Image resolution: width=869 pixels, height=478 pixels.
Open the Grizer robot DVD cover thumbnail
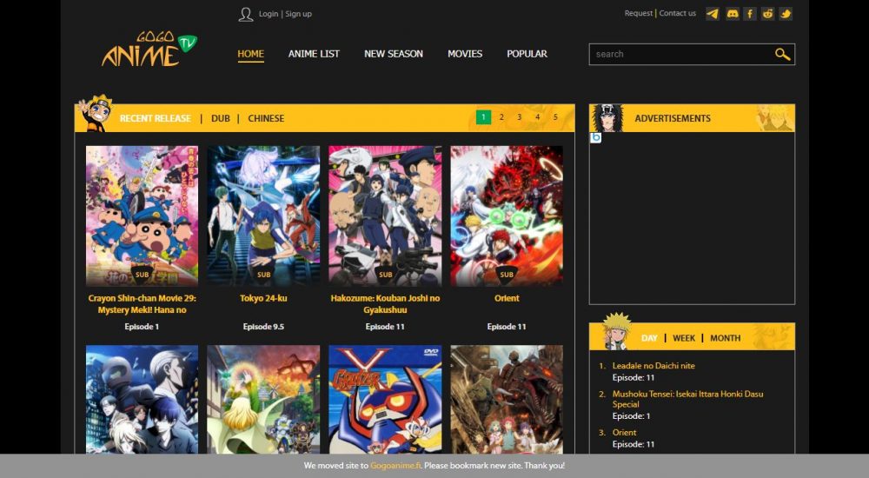pos(385,399)
